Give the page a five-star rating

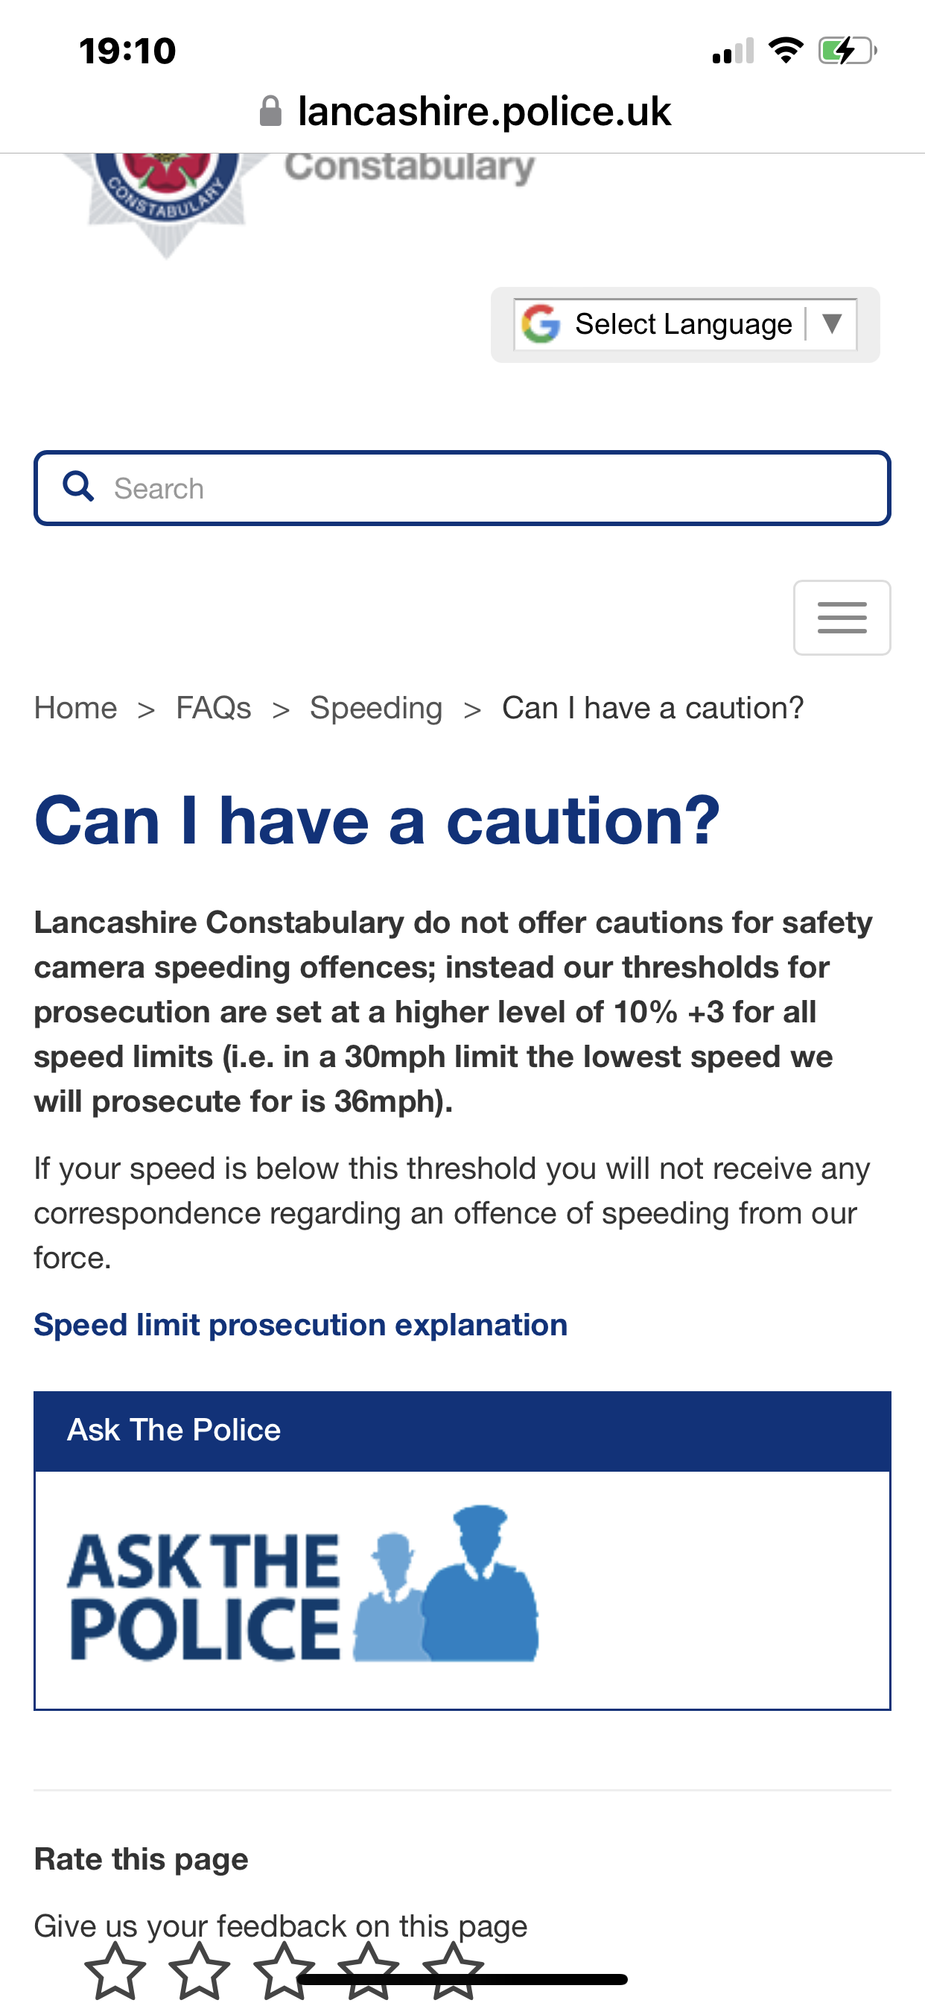tap(452, 1971)
